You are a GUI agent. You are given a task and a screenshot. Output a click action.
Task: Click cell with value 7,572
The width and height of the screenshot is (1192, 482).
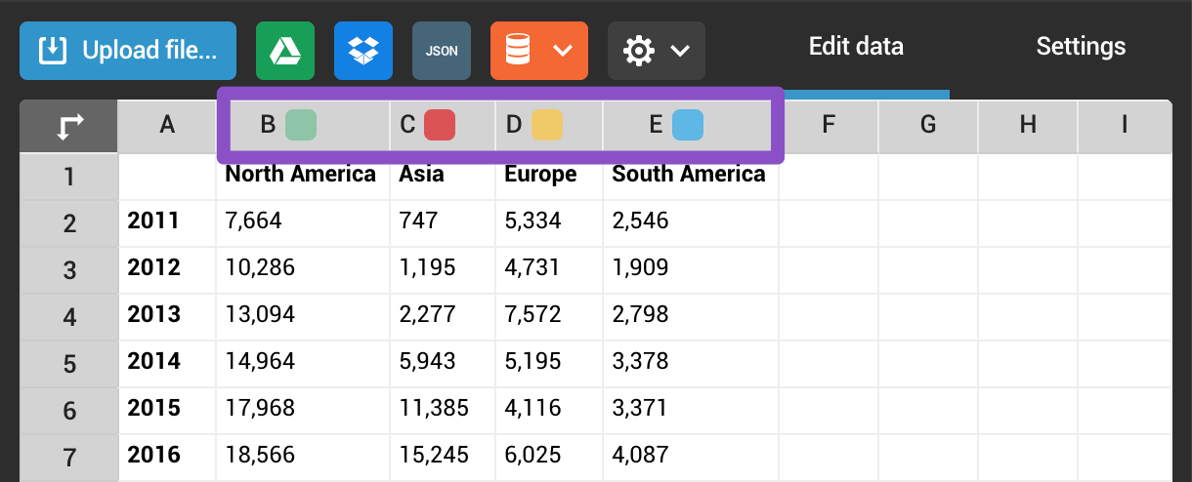(x=549, y=318)
